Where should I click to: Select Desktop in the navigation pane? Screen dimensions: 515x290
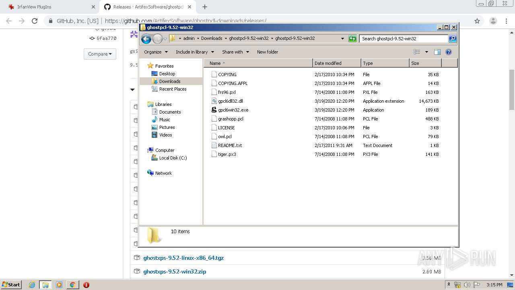coord(163,74)
